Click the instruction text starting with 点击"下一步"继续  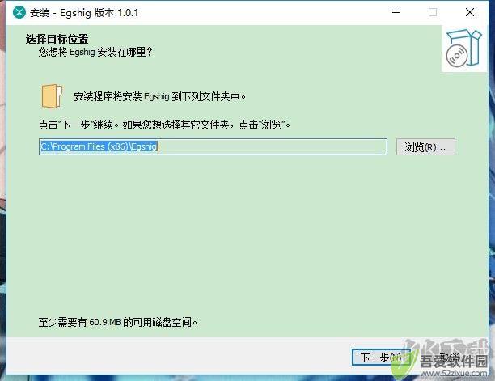click(164, 125)
